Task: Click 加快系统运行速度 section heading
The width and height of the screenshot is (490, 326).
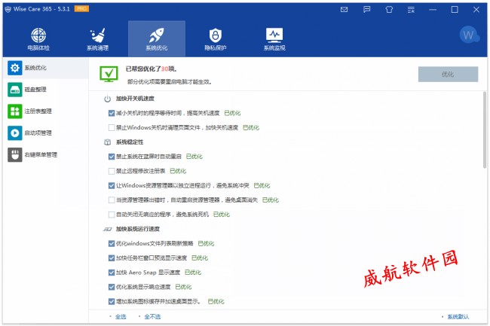Action: [138, 229]
